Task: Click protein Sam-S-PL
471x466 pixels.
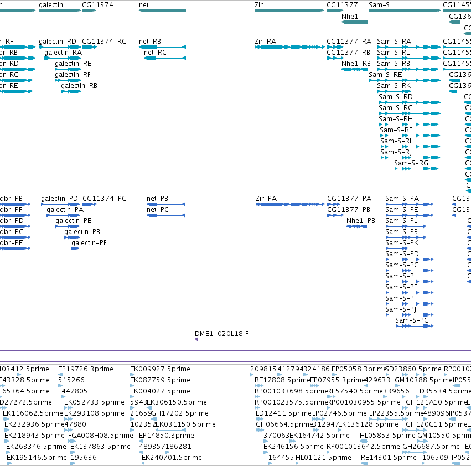Action: coord(406,226)
